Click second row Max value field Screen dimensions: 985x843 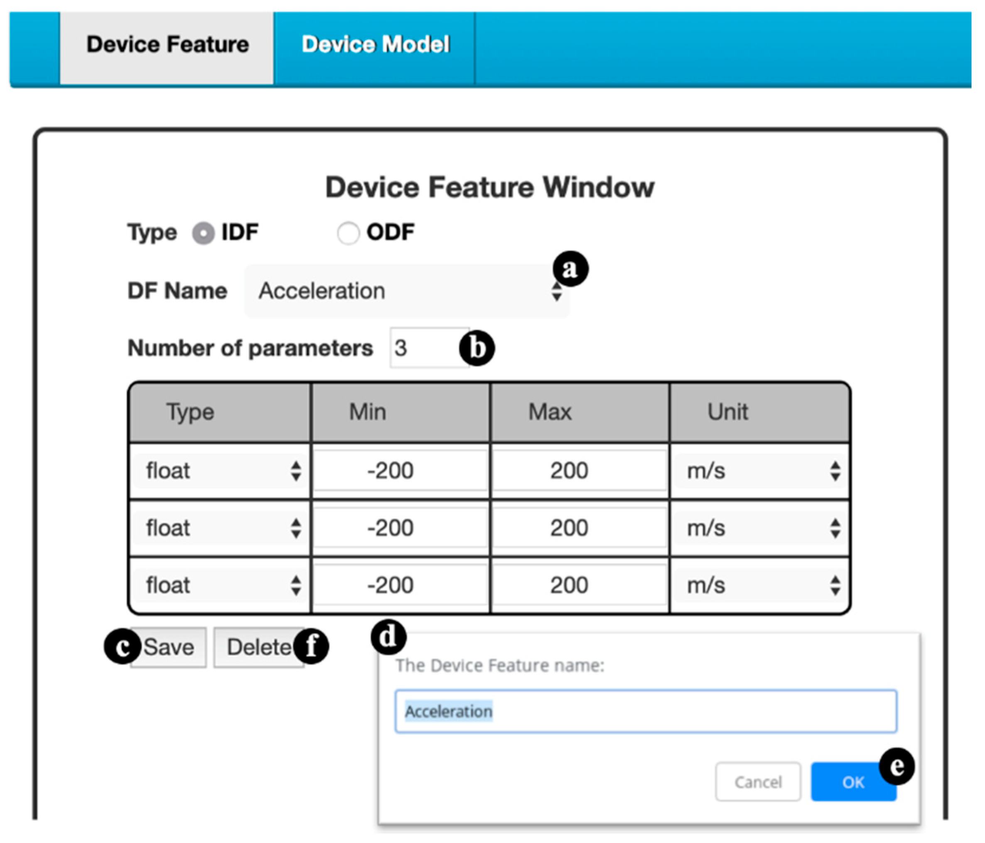coord(580,527)
